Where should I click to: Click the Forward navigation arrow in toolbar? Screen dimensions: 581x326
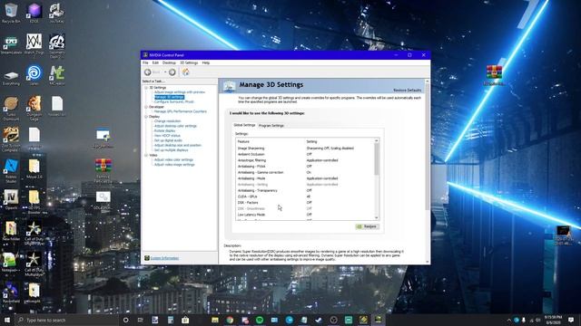coord(172,72)
